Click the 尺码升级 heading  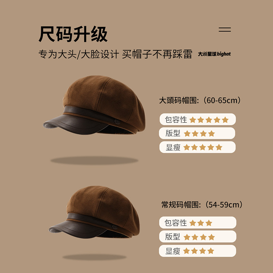tap(73, 34)
